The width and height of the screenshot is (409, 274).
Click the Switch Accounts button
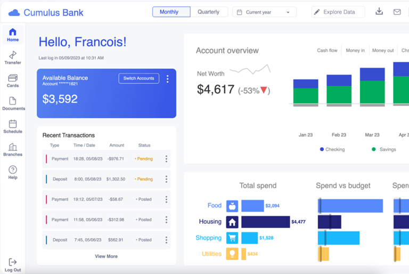tap(139, 78)
